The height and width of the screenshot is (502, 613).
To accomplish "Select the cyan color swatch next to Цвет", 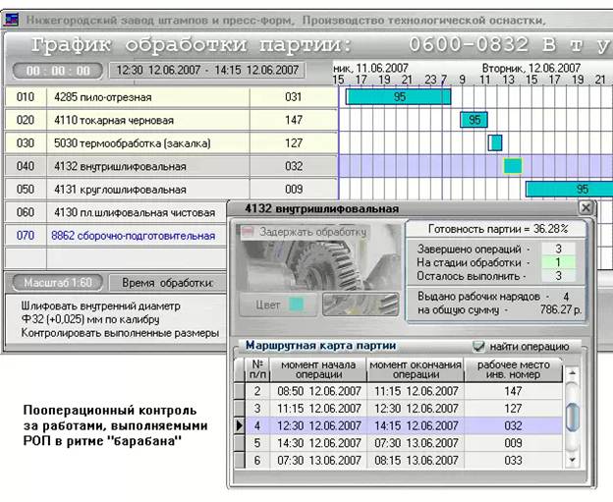I will pyautogui.click(x=297, y=305).
